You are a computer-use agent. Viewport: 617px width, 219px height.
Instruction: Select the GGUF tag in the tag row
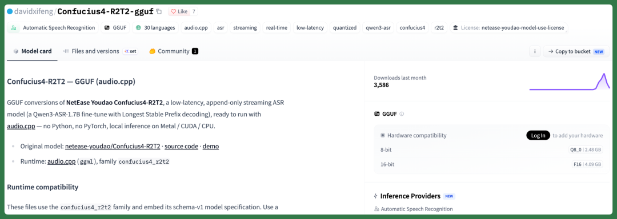pyautogui.click(x=115, y=28)
